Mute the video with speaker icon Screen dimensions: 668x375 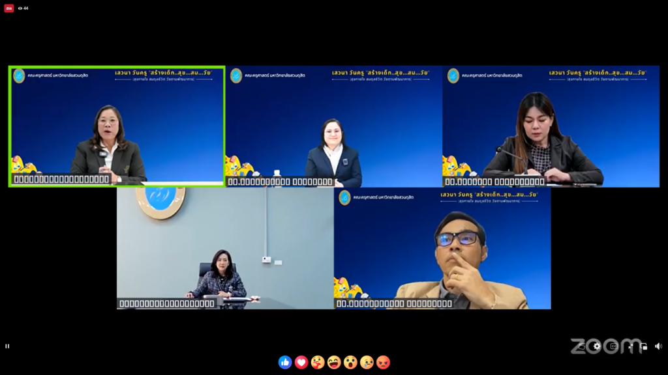(658, 346)
